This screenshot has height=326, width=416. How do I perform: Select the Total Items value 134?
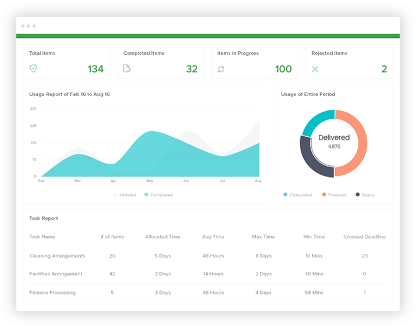(95, 69)
